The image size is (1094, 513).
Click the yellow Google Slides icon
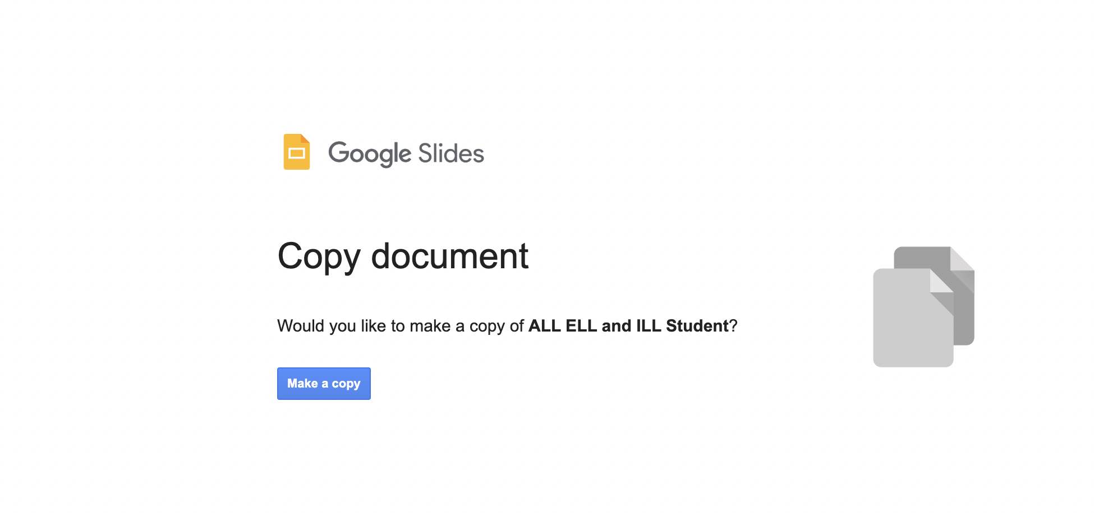[297, 152]
